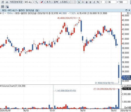Select the candlestick chart type icon

pyautogui.click(x=42, y=2)
